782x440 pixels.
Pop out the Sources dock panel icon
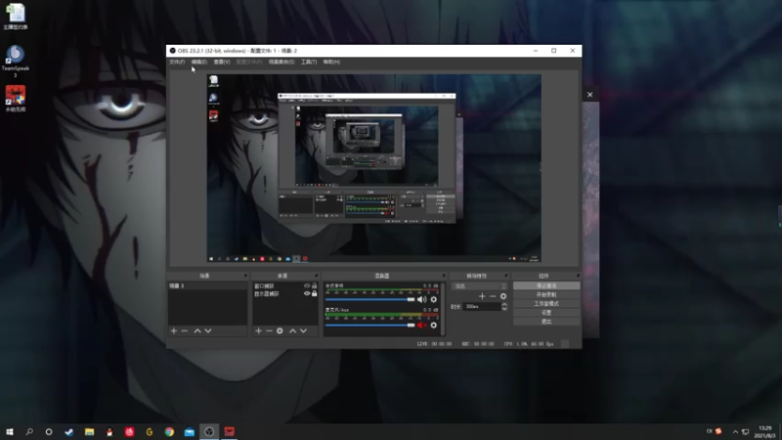pyautogui.click(x=316, y=276)
